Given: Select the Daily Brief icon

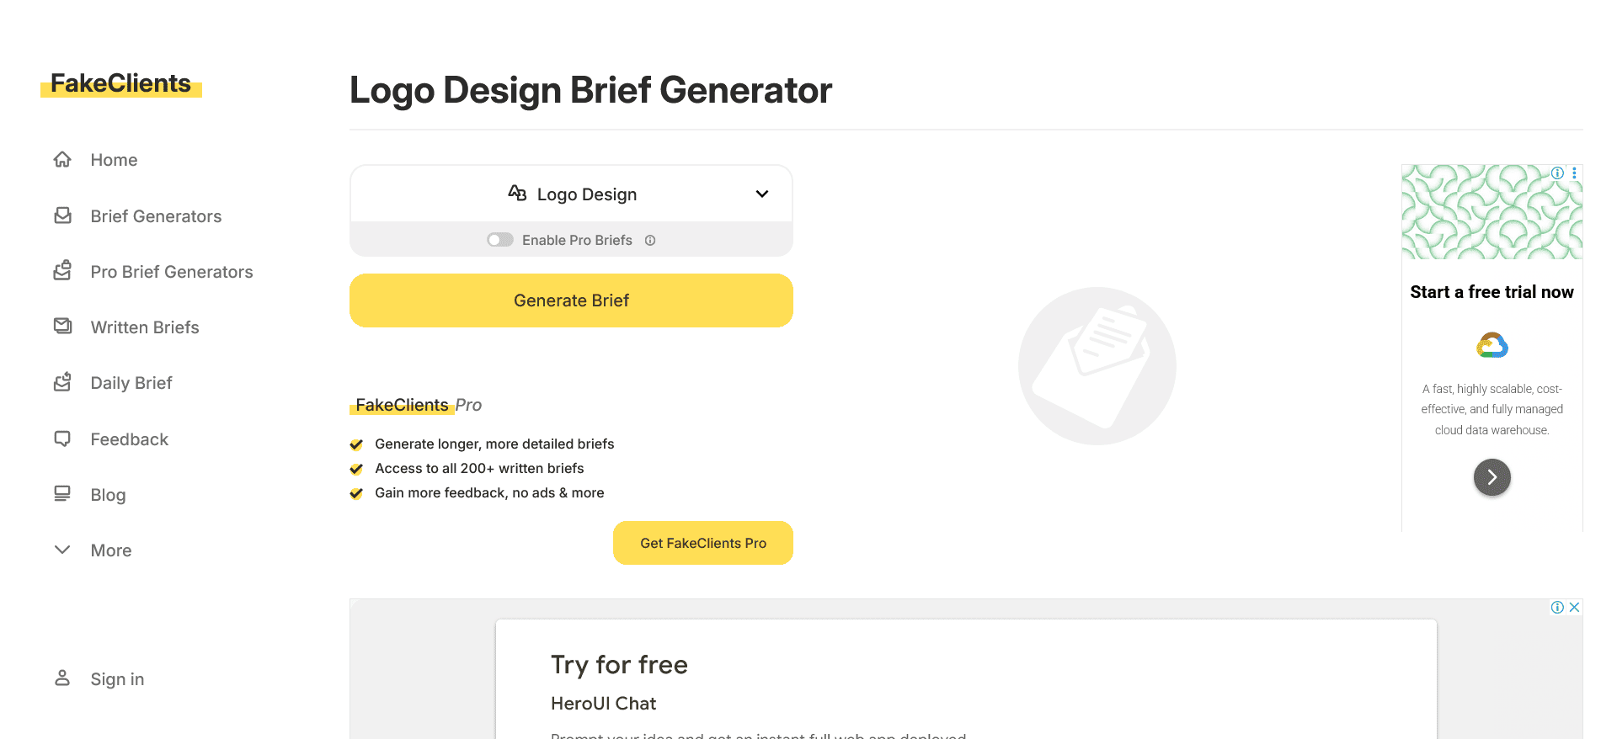Looking at the screenshot, I should (x=62, y=382).
